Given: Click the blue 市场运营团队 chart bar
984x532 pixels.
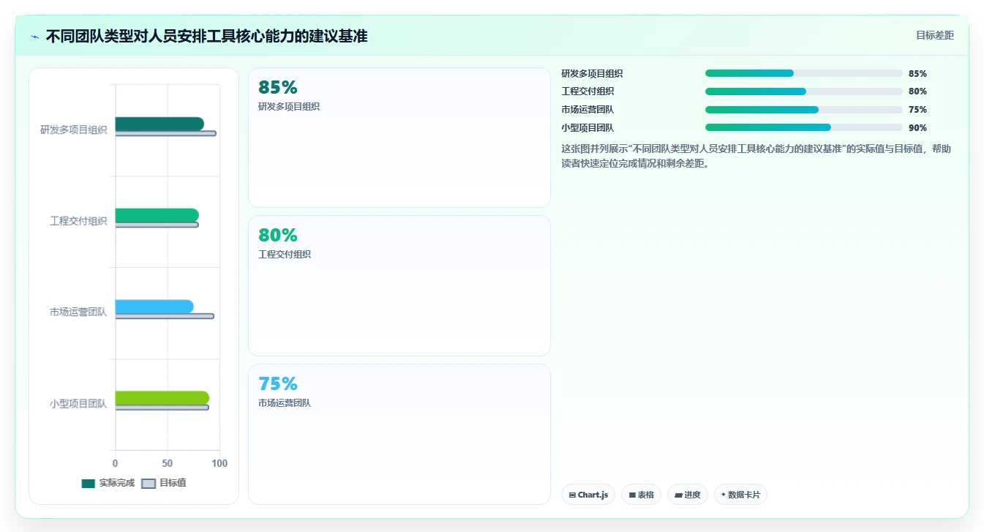Looking at the screenshot, I should pos(154,307).
